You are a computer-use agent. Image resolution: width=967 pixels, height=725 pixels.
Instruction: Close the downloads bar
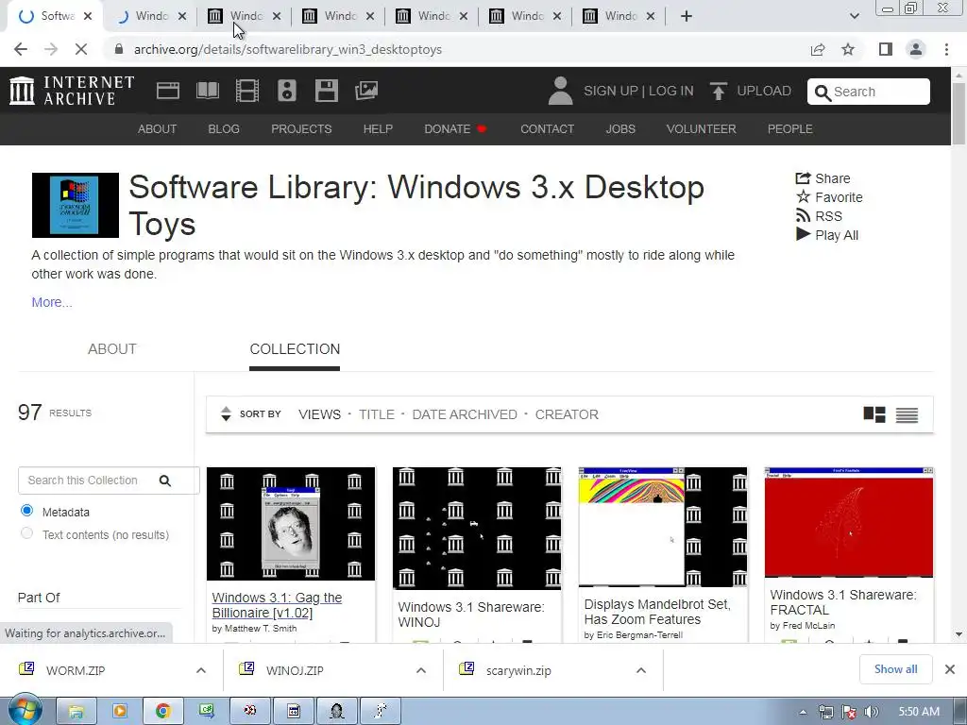coord(950,669)
